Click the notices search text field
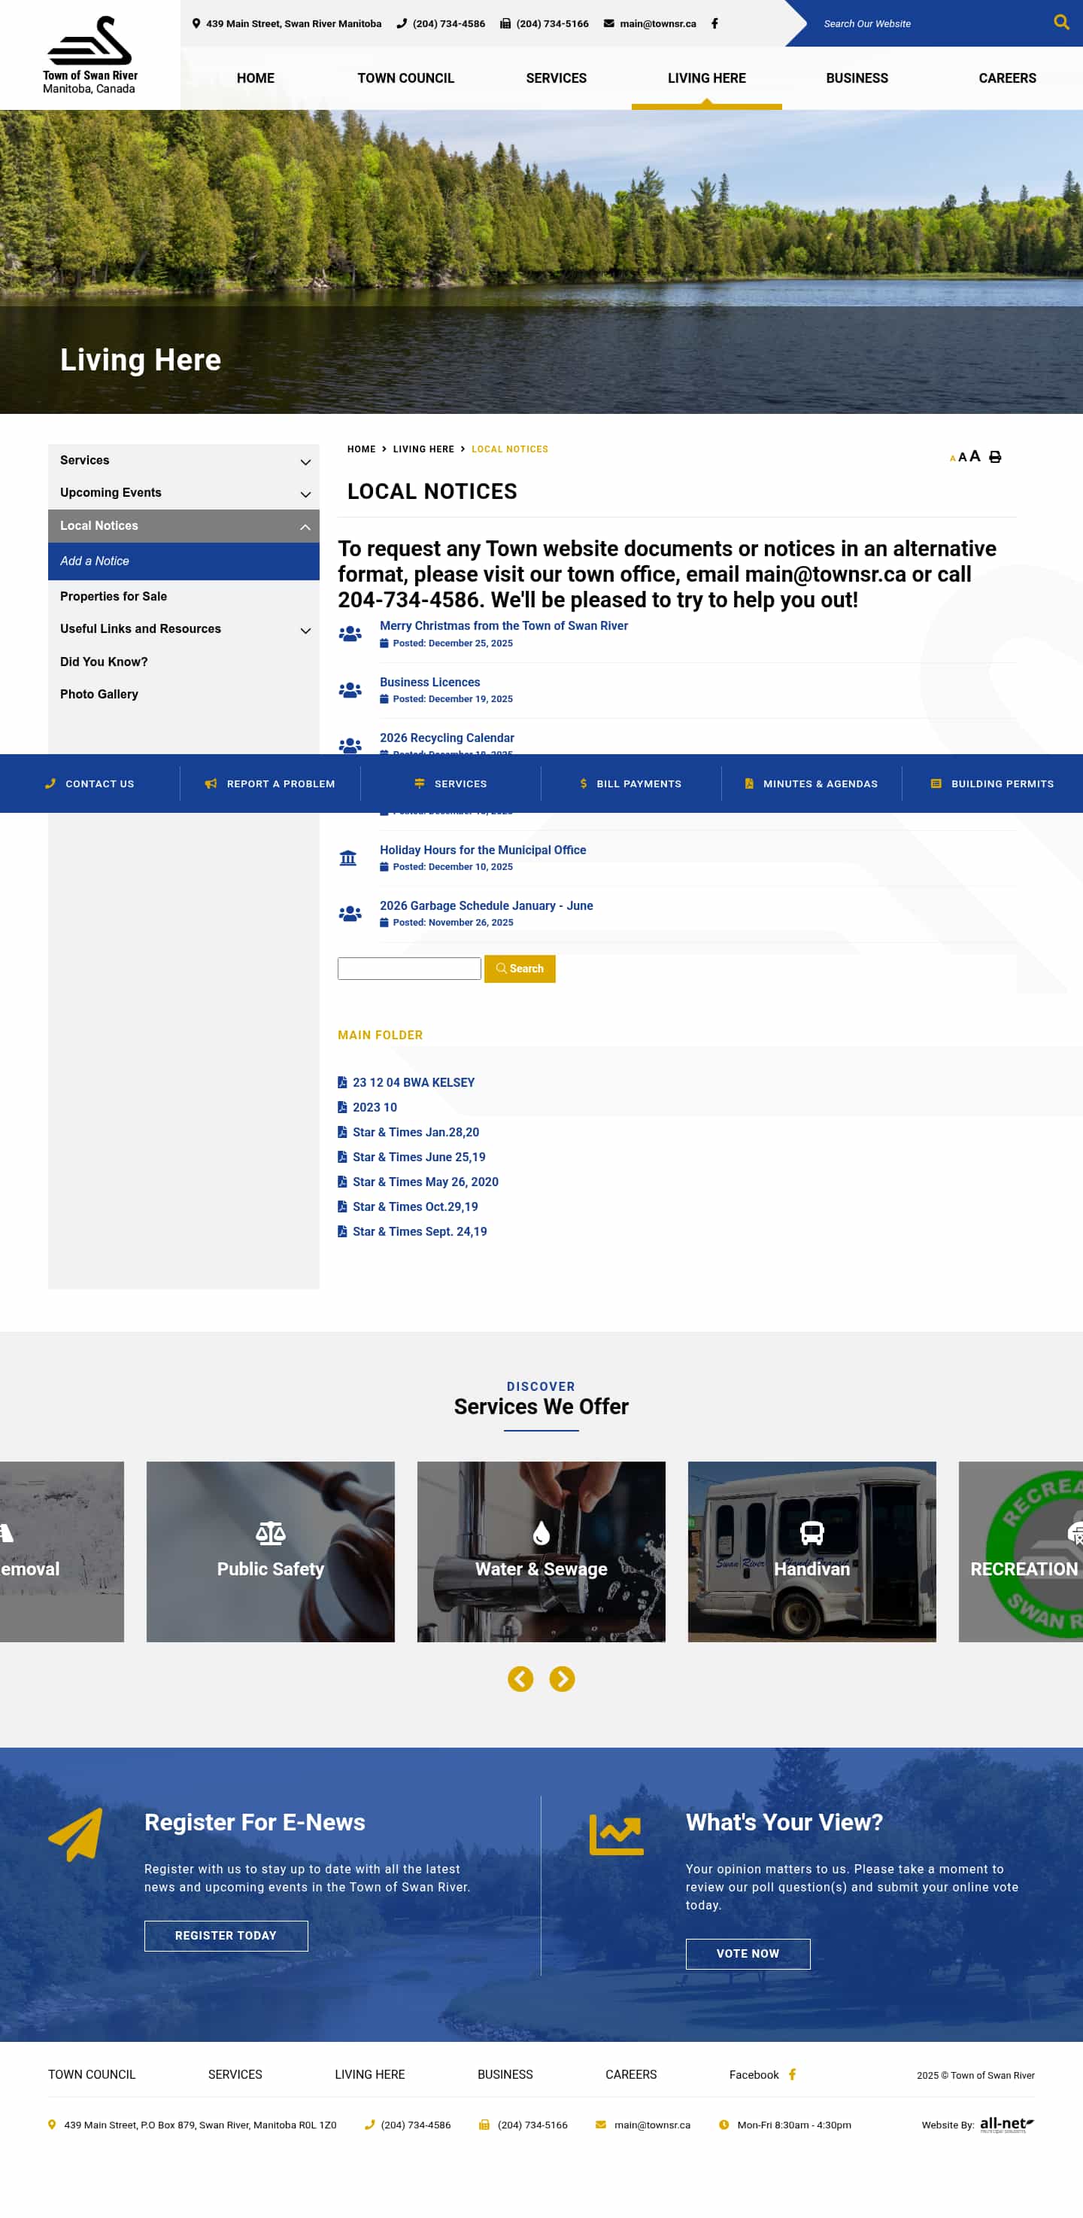This screenshot has width=1083, height=2218. tap(409, 969)
